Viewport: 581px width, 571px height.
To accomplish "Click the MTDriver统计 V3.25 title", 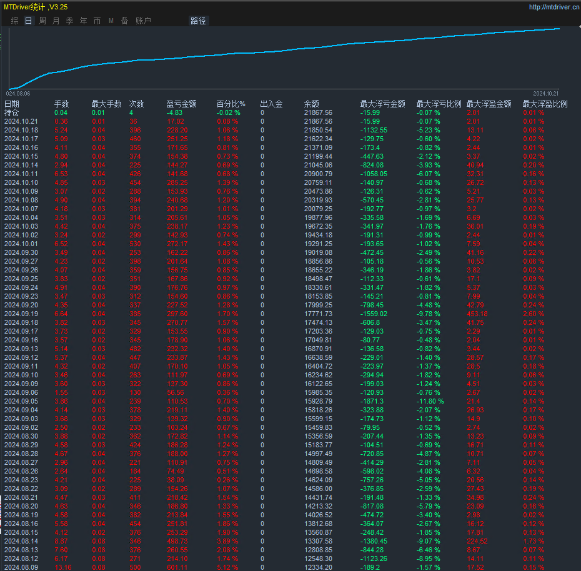I will point(35,7).
